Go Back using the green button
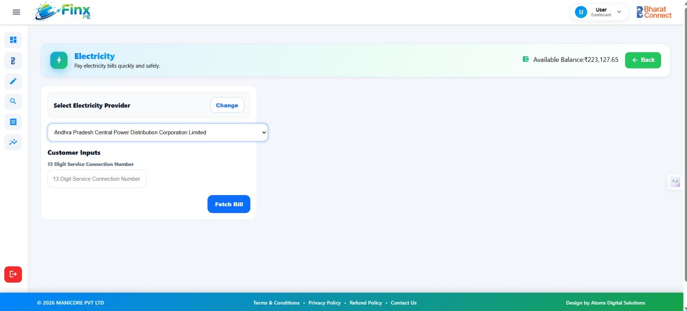The image size is (687, 311). [x=643, y=60]
